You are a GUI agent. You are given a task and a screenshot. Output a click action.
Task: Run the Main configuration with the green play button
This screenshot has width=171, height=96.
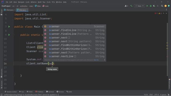(147, 6)
